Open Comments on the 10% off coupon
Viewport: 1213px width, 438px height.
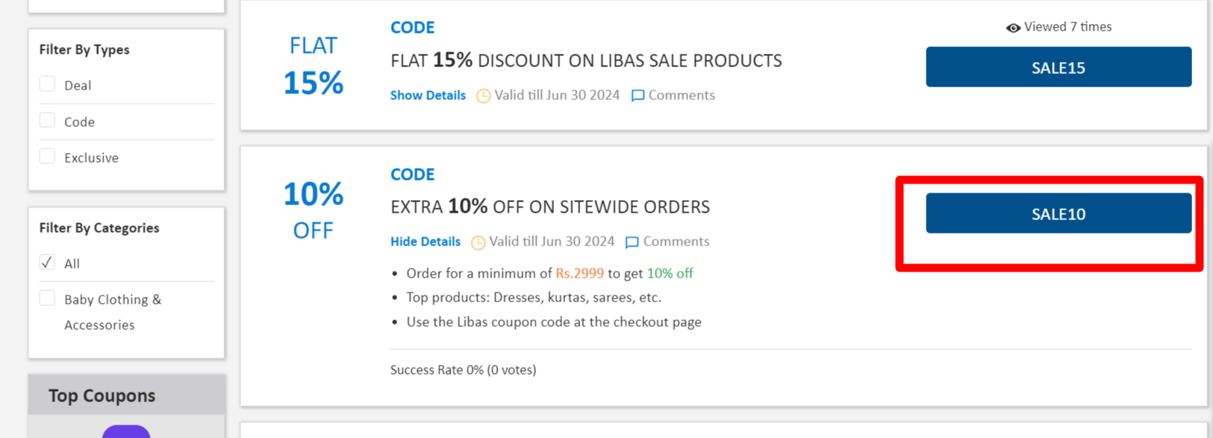[676, 242]
